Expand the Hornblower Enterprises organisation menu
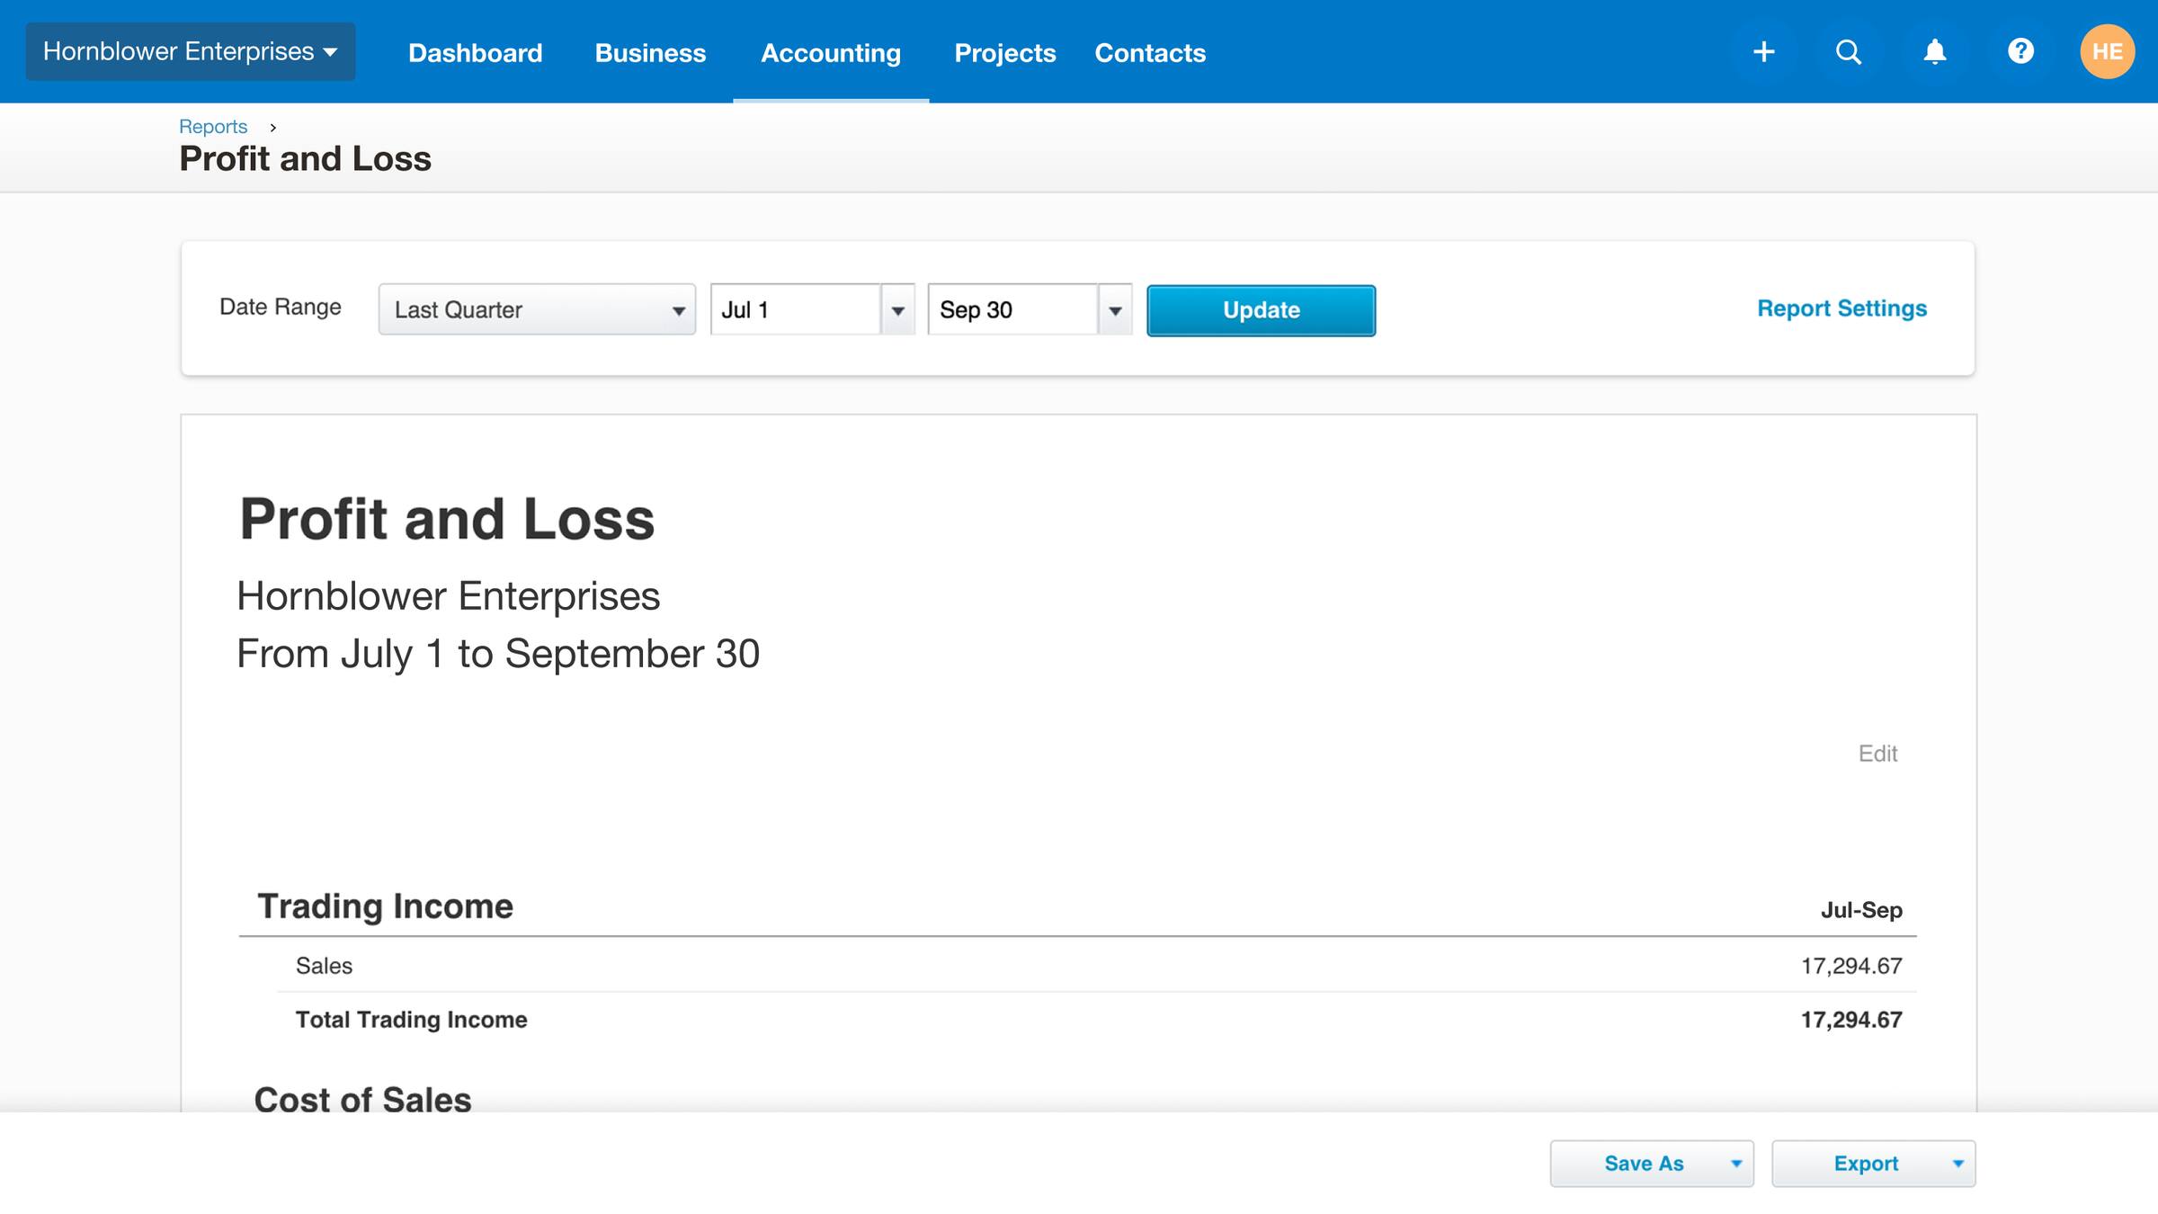Image resolution: width=2158 pixels, height=1214 pixels. click(x=190, y=51)
